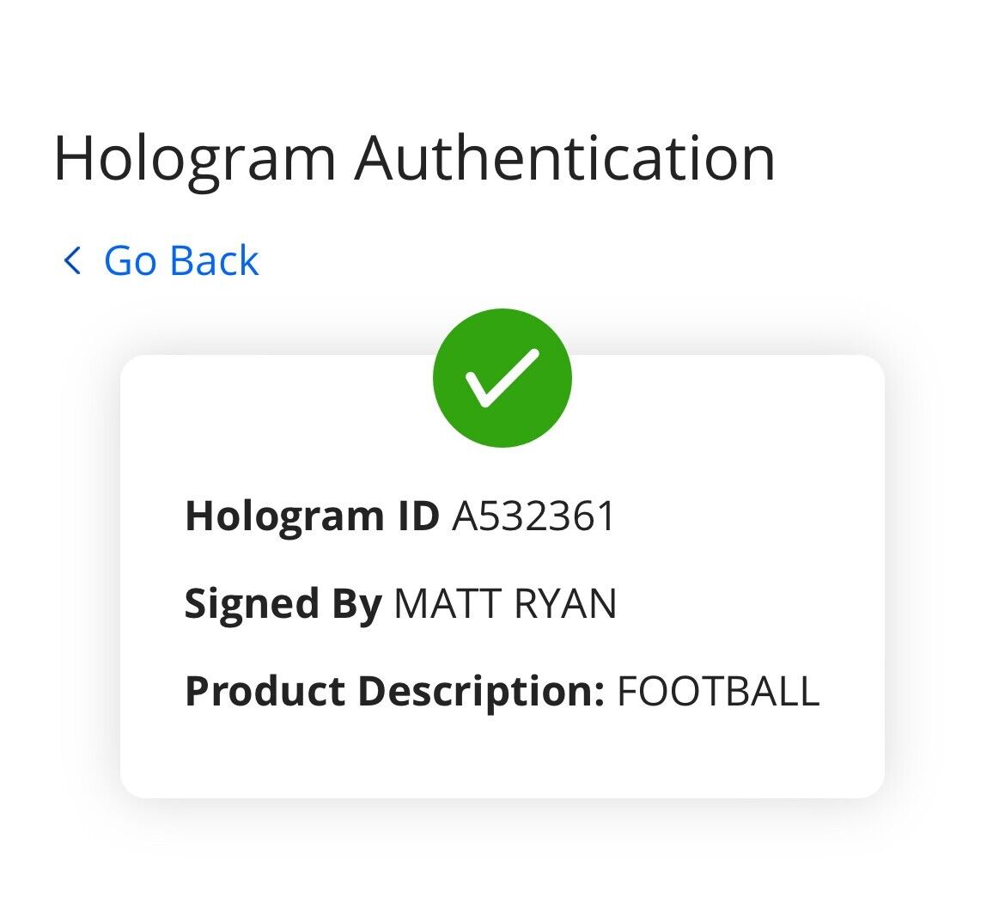Click the word Hologram in the ID label
This screenshot has height=904, width=1005.
pos(282,516)
